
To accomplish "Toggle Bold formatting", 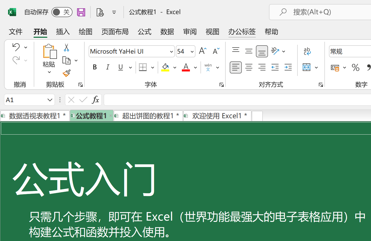I will tap(95, 67).
